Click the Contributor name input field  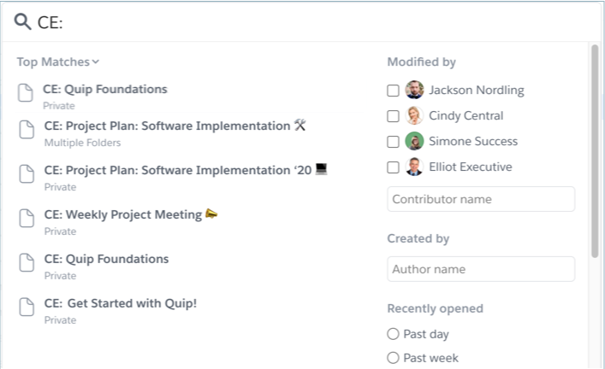(481, 199)
